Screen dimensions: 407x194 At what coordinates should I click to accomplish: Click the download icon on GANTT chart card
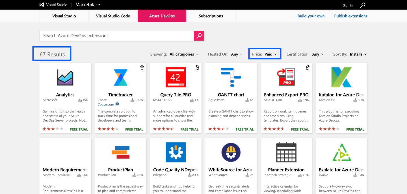click(247, 100)
